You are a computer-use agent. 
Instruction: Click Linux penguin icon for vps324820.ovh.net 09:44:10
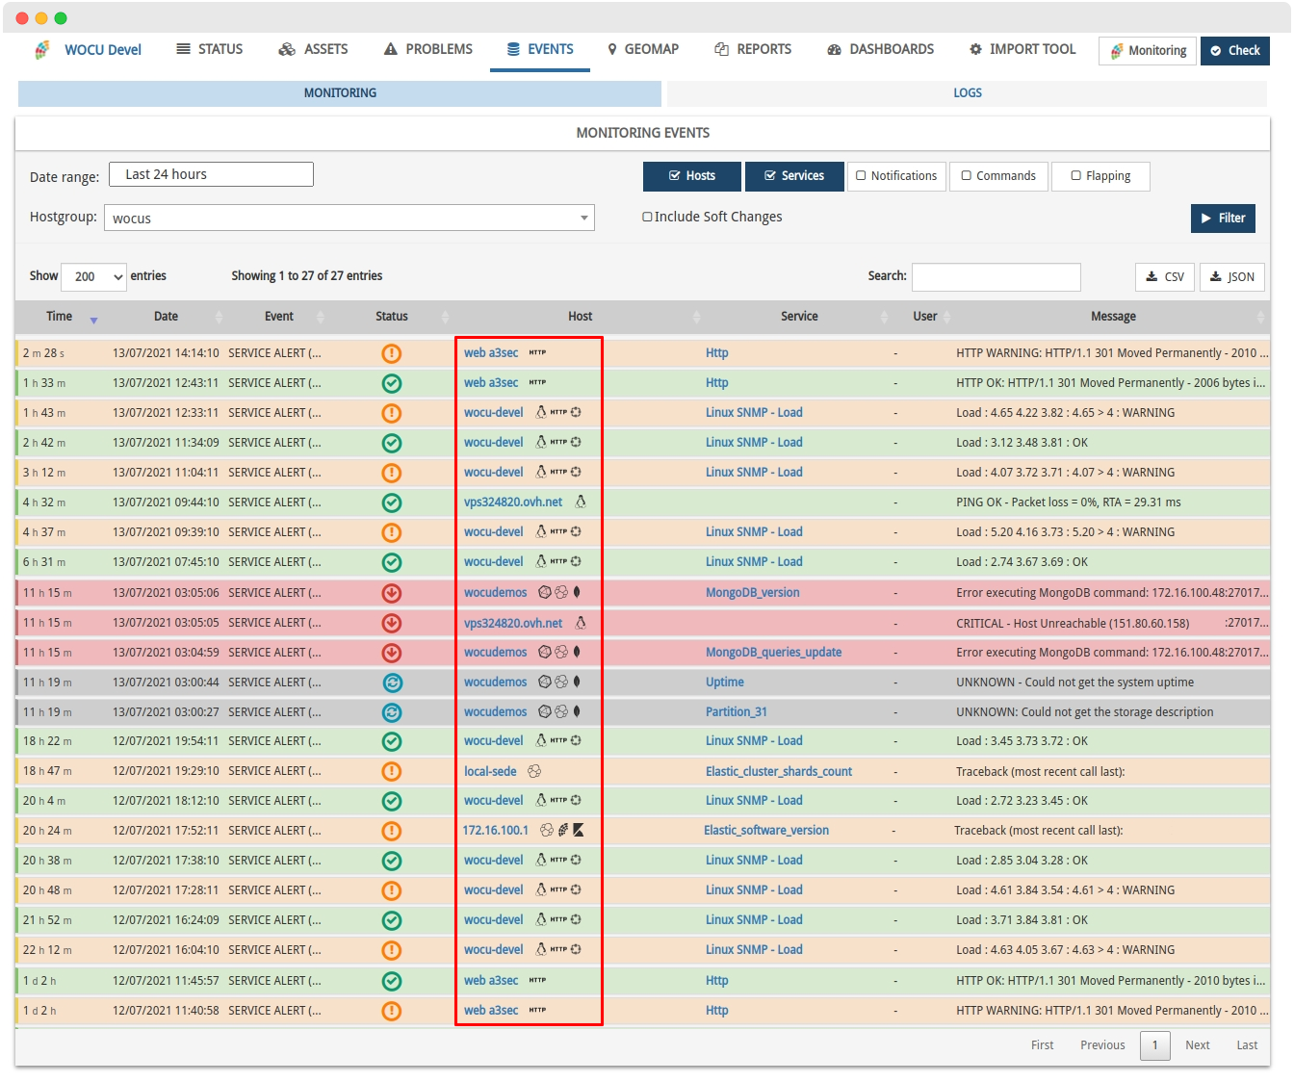point(581,502)
